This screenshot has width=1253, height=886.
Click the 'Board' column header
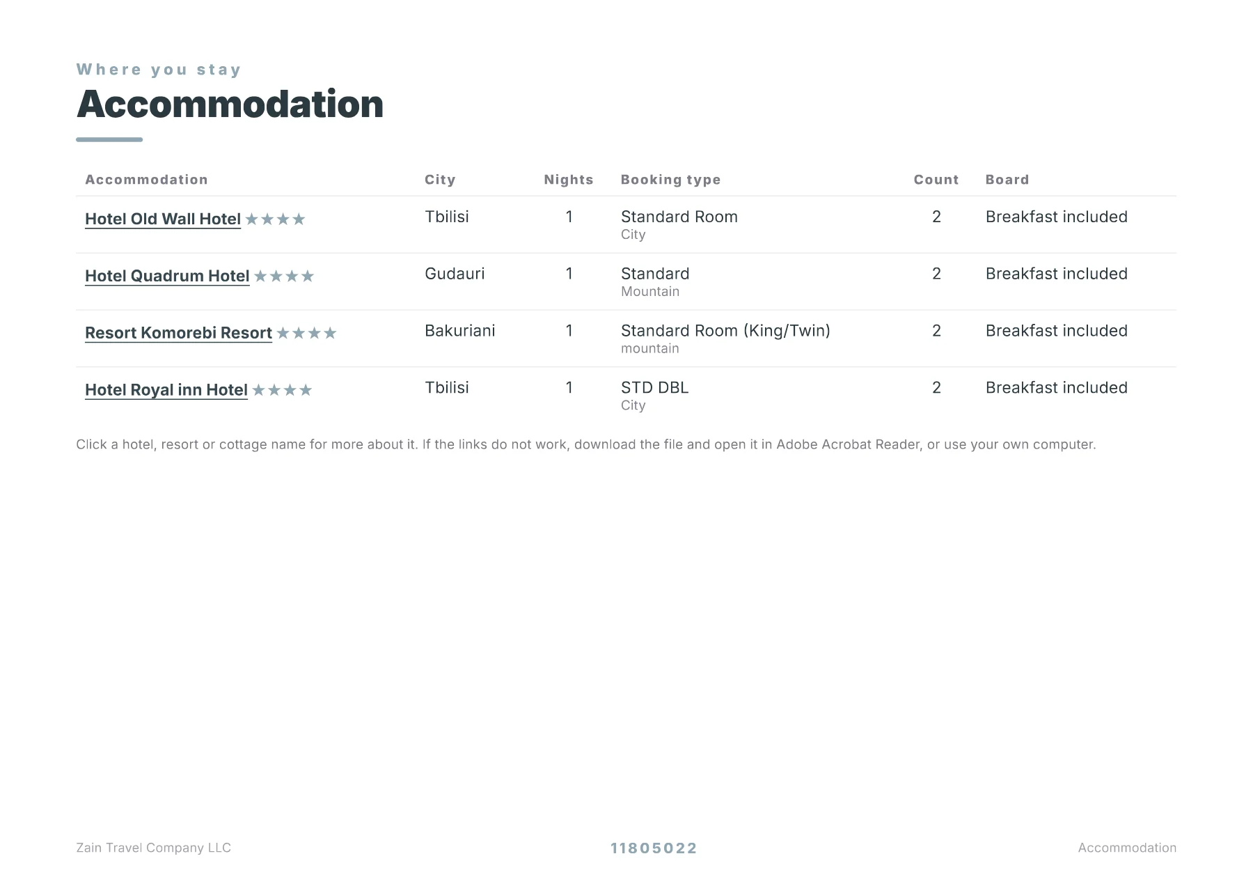coord(1007,180)
